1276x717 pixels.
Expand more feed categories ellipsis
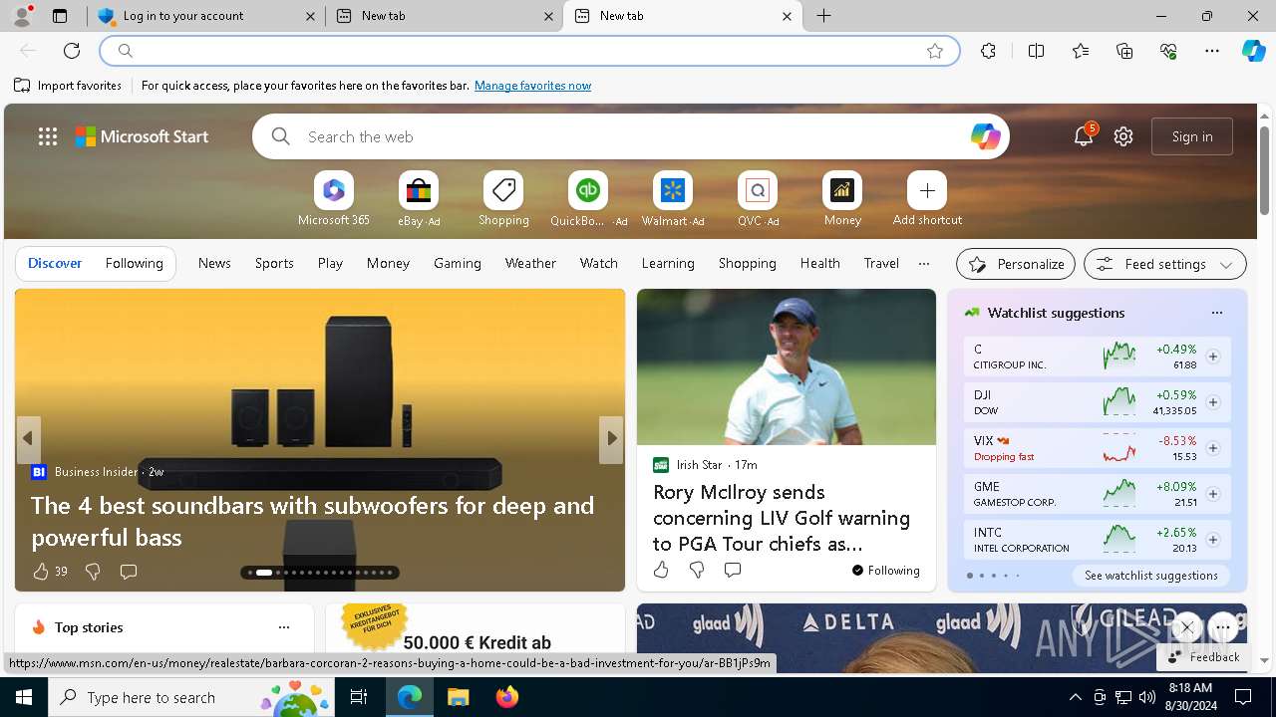924,264
